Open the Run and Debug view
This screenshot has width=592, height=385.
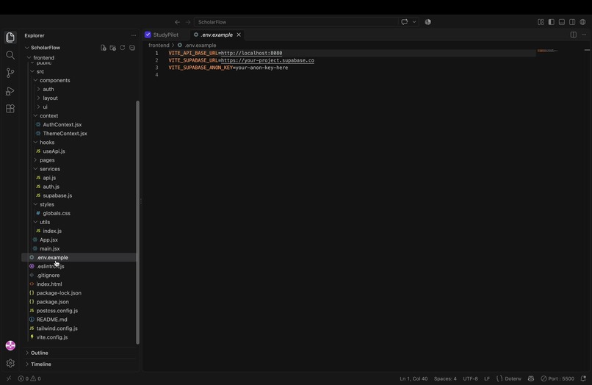click(x=10, y=90)
